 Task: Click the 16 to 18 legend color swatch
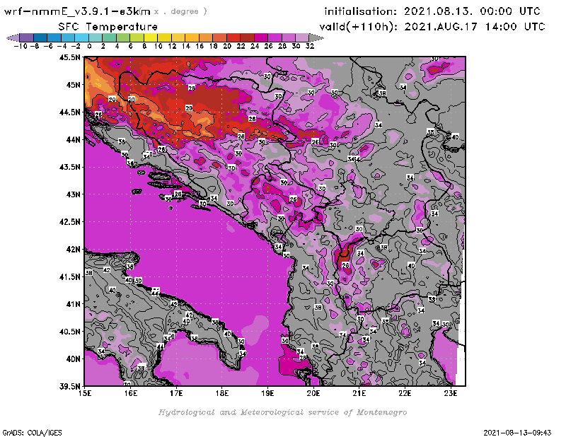coord(206,37)
